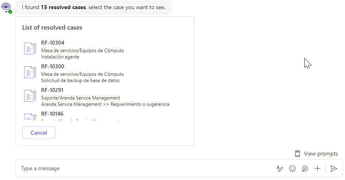The width and height of the screenshot is (345, 180).
Task: Click the RF-10291 case document icon
Action: 30,96
